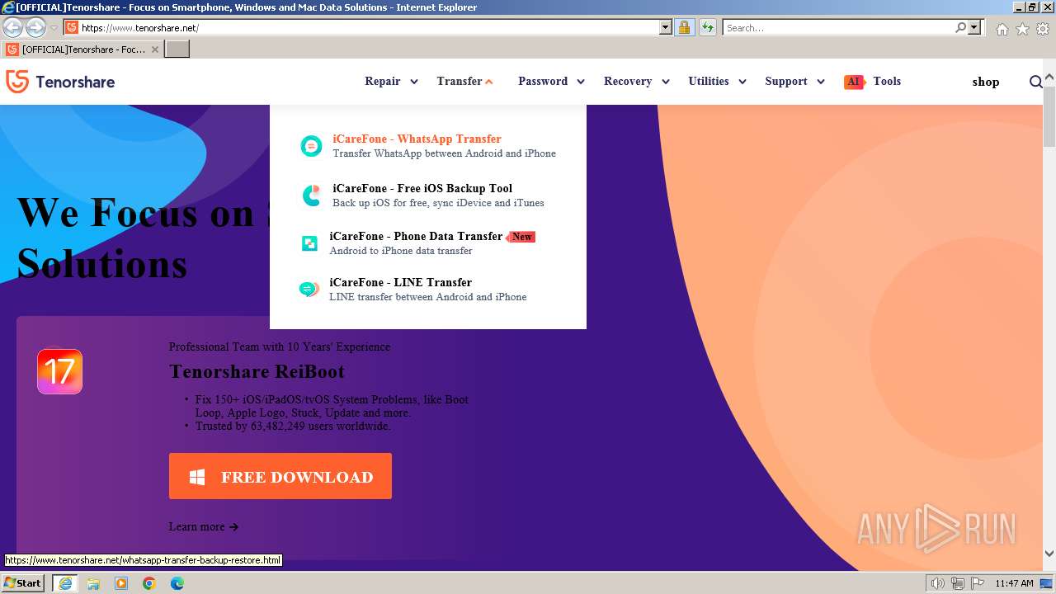Screen dimensions: 1056x594
Task: Open File Explorer from the taskbar
Action: tap(93, 583)
